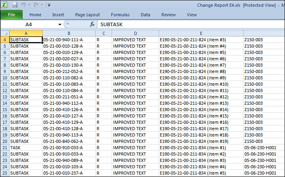The image size is (285, 177).
Task: Switch to the Data ribbon tab
Action: 145,15
